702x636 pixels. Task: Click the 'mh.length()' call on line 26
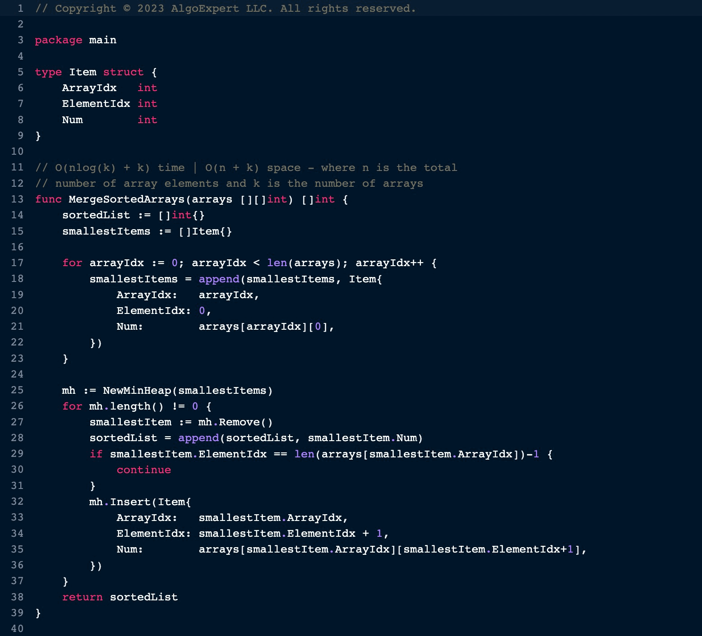pyautogui.click(x=126, y=406)
